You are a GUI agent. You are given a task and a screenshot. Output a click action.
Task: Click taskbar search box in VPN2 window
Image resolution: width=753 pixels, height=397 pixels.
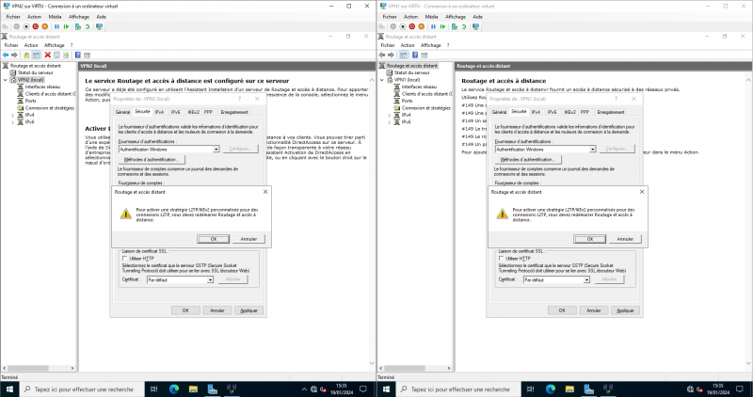click(x=82, y=389)
